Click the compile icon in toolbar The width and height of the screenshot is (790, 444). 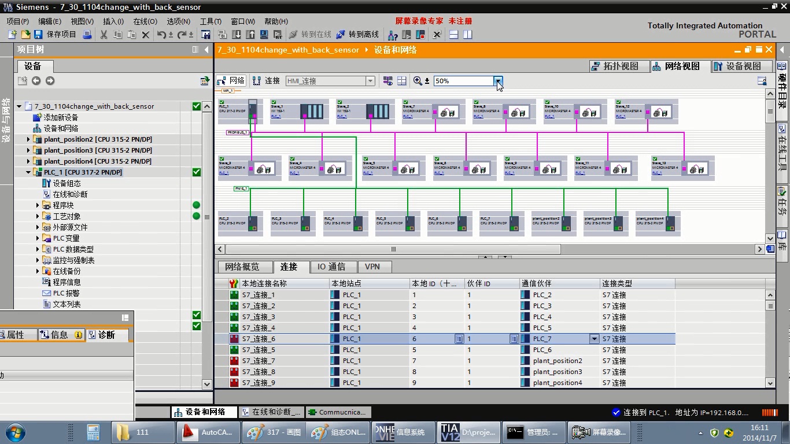pos(223,35)
